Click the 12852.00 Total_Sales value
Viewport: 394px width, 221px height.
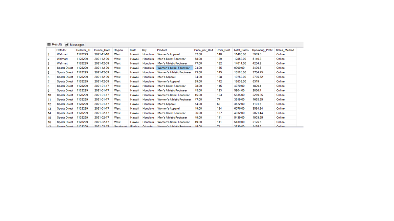pos(240,59)
